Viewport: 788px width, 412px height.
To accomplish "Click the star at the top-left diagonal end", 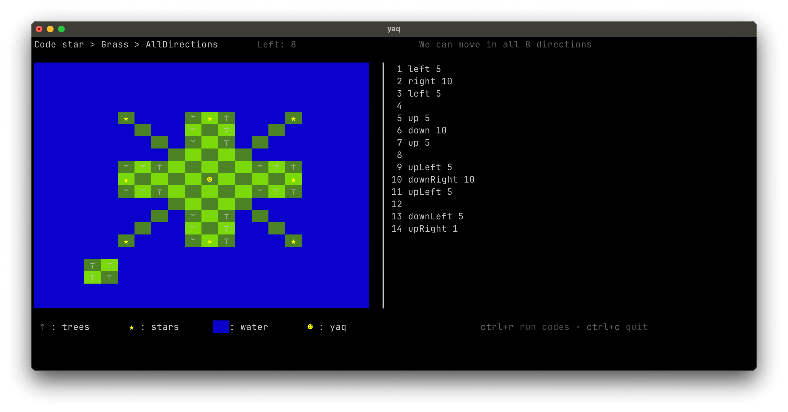I will click(x=126, y=119).
